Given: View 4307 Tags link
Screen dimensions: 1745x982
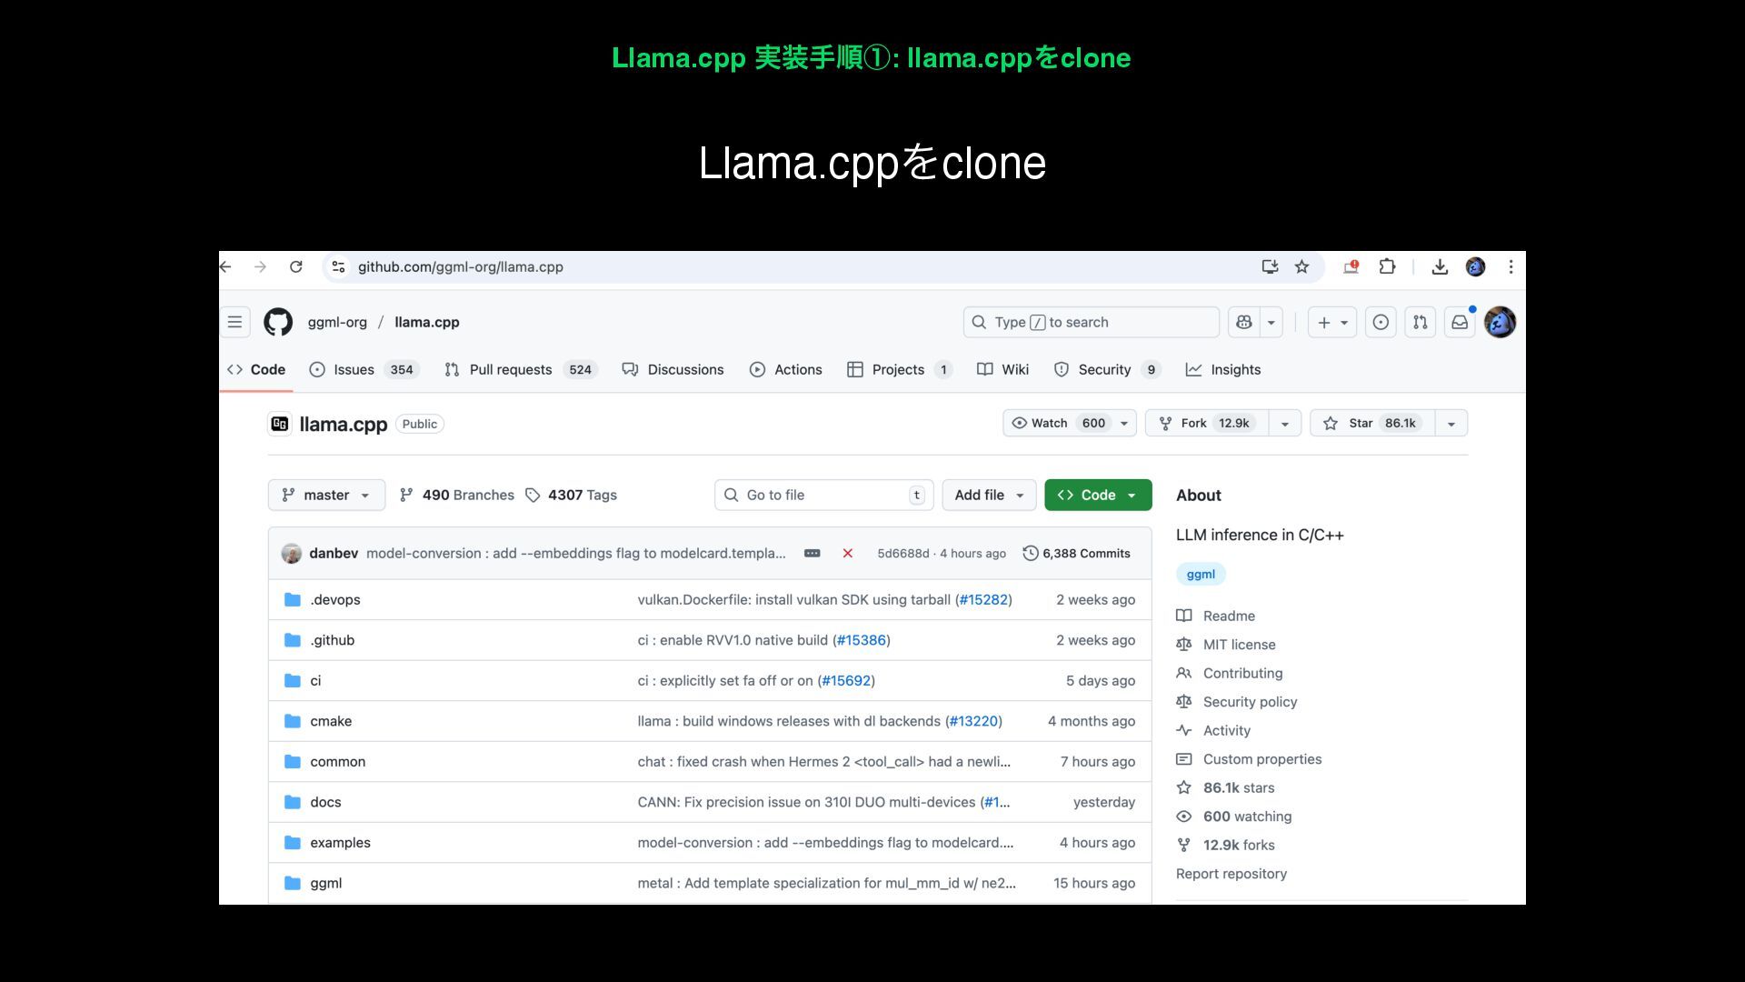Looking at the screenshot, I should coord(572,495).
